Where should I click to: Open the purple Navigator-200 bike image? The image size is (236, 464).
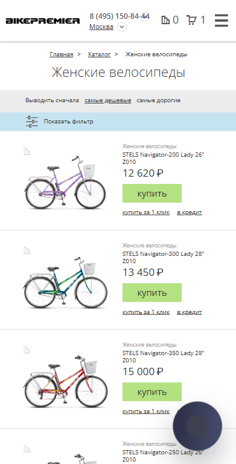[x=66, y=182]
